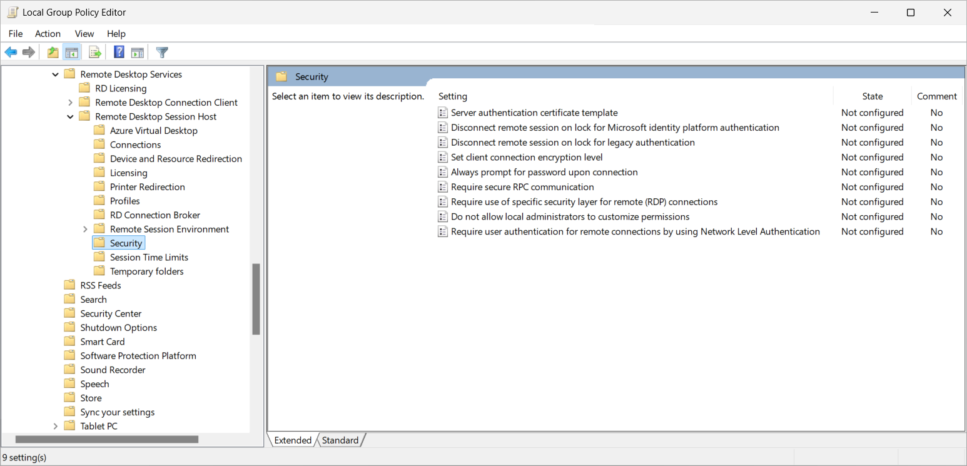Click the vertical scrollbar of the console tree

click(256, 299)
